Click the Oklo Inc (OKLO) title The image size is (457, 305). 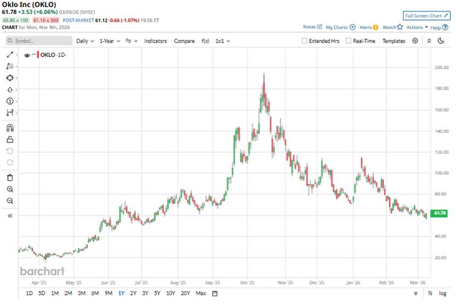[29, 4]
